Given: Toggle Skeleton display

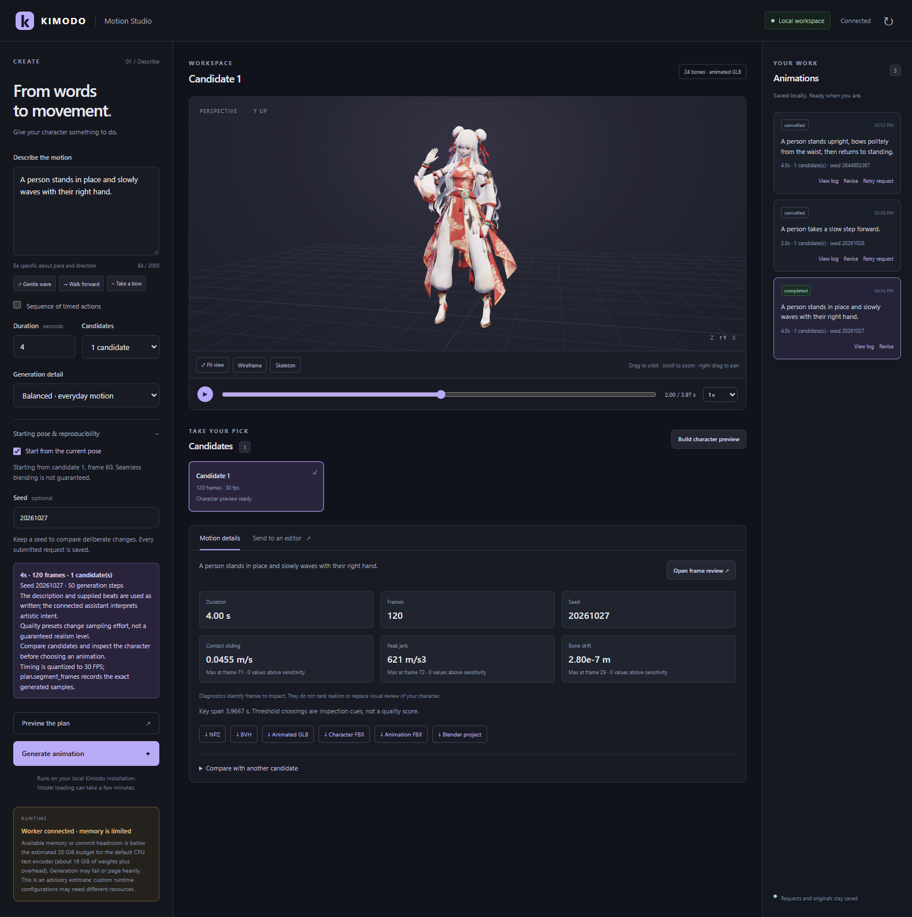Looking at the screenshot, I should coord(285,365).
